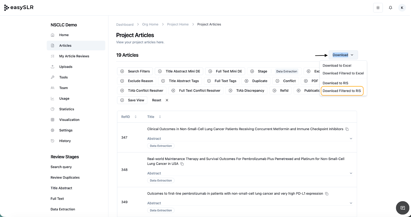The image size is (411, 217).
Task: Click the easySLR logo
Action: [x=19, y=8]
